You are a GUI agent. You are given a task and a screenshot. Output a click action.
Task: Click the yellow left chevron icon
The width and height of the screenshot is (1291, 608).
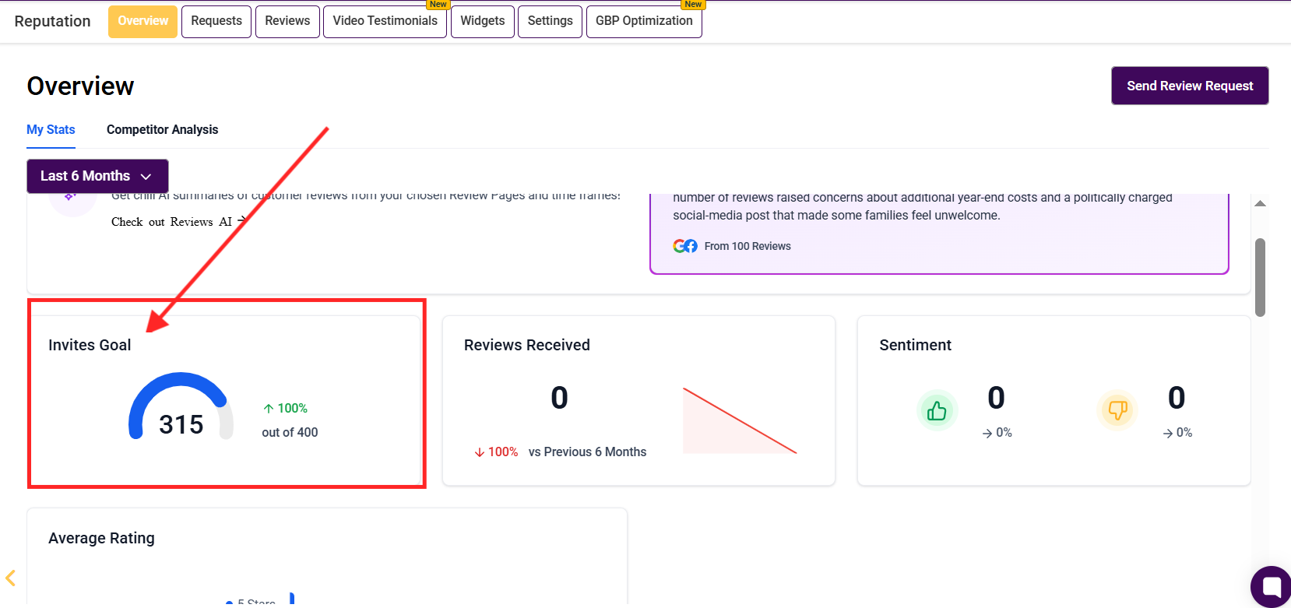tap(11, 578)
